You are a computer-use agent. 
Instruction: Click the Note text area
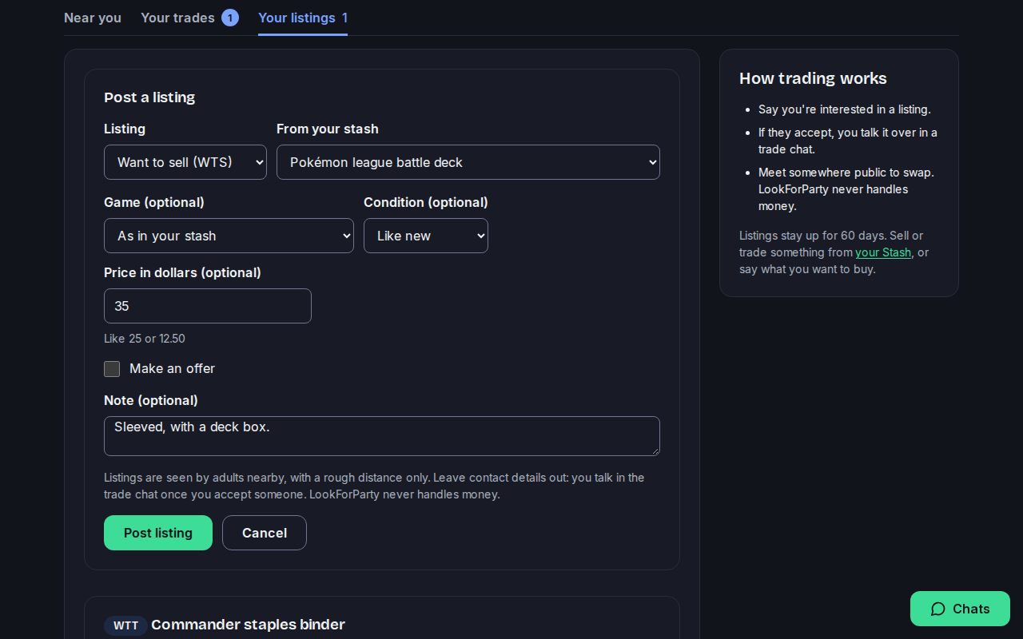click(382, 436)
